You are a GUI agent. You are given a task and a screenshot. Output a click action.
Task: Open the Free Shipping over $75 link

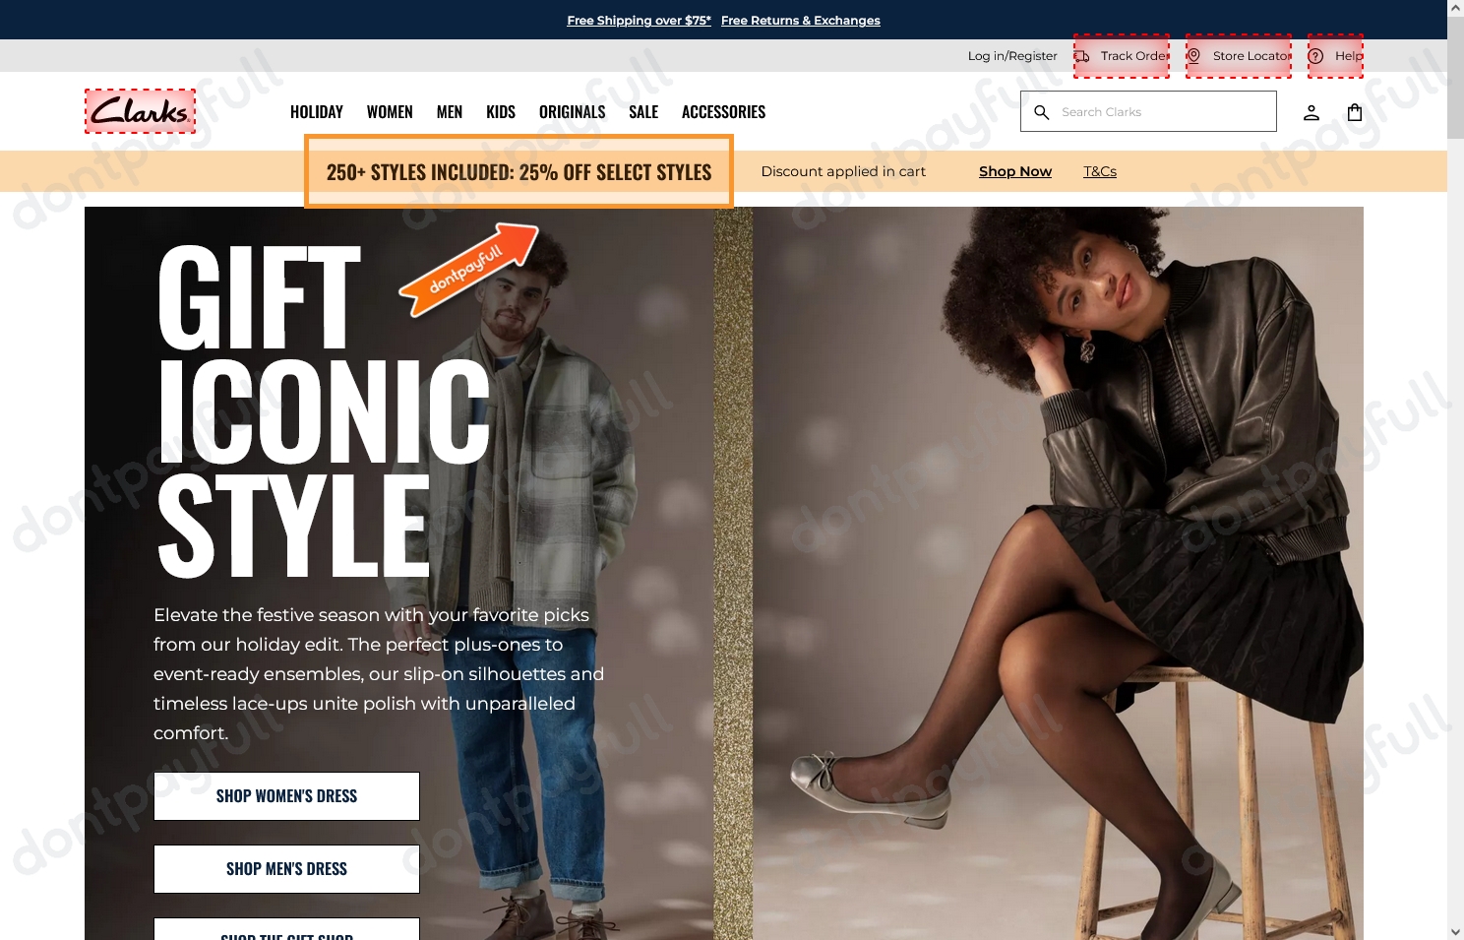[x=638, y=20]
